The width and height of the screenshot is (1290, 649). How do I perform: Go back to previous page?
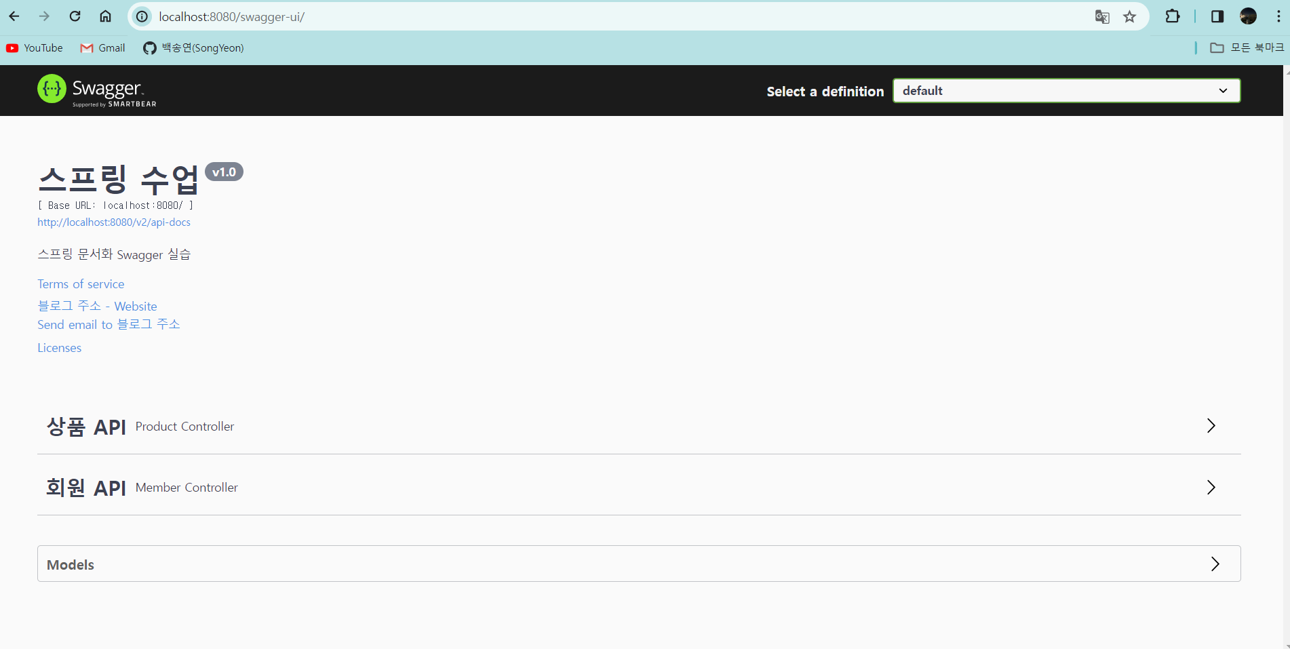coord(14,16)
